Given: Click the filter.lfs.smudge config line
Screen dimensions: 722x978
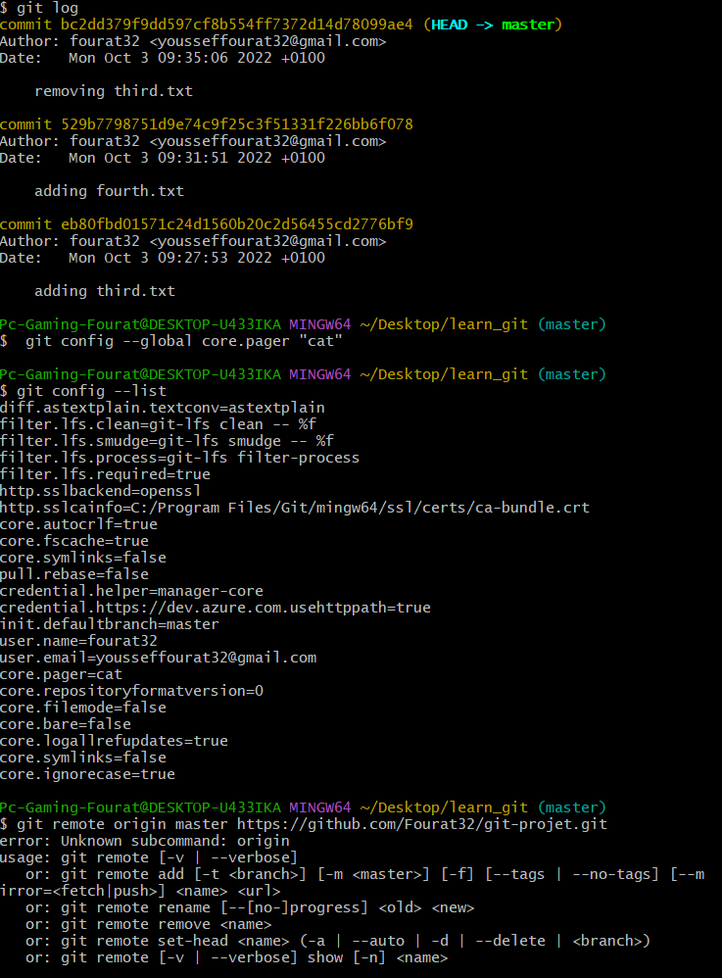Looking at the screenshot, I should pos(167,441).
